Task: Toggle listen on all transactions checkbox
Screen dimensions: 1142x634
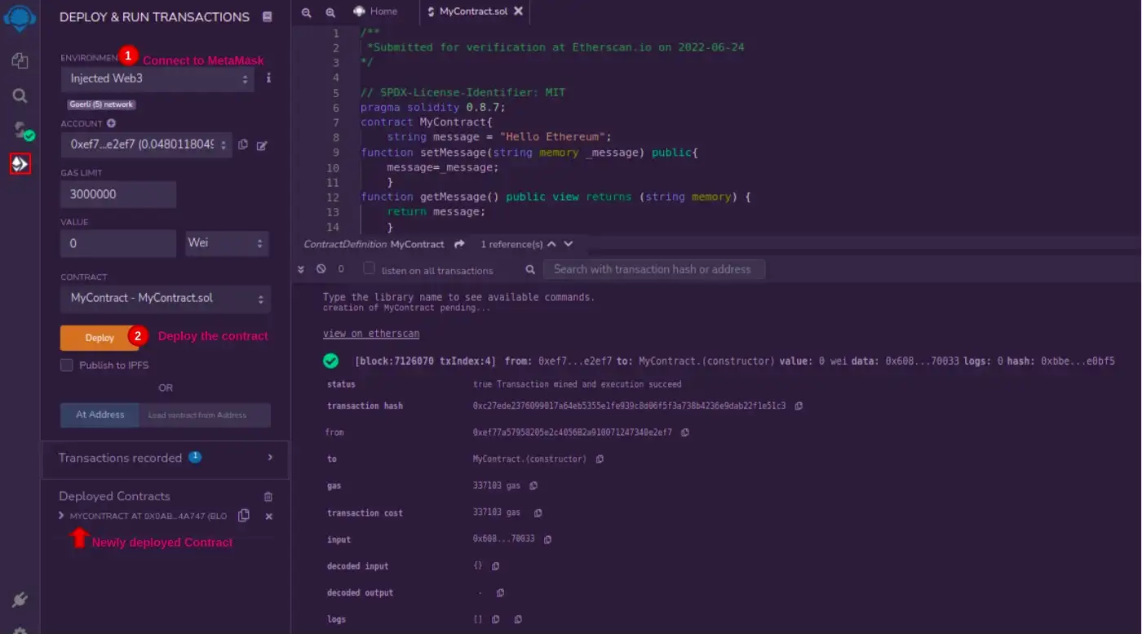Action: 370,268
